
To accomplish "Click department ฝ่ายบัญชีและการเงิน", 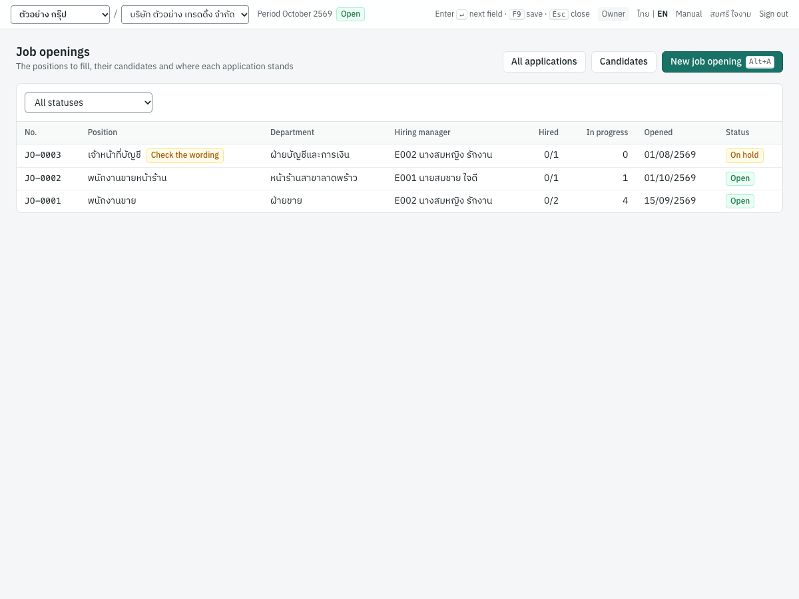I will point(310,155).
